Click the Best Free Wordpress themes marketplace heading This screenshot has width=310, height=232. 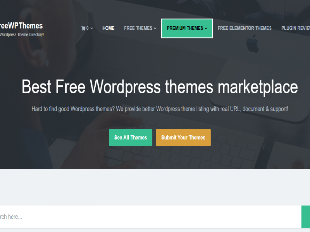pos(160,87)
